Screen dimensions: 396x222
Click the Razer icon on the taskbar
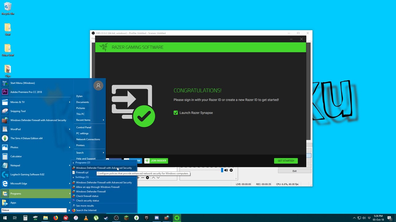pyautogui.click(x=177, y=218)
